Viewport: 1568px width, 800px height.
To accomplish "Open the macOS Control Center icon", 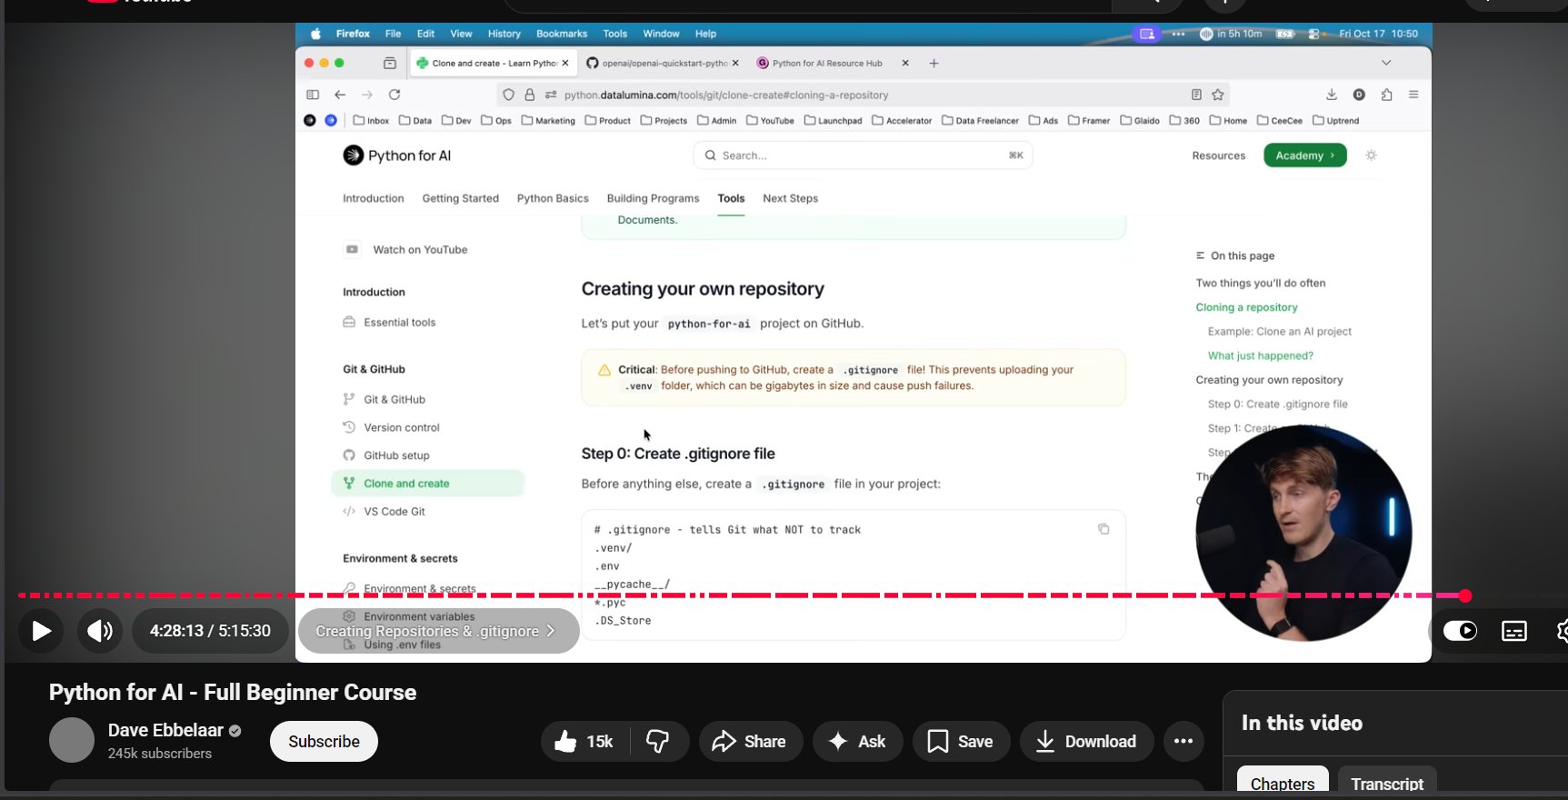I will click(x=1313, y=34).
